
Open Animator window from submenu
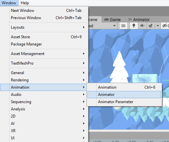pyautogui.click(x=124, y=95)
